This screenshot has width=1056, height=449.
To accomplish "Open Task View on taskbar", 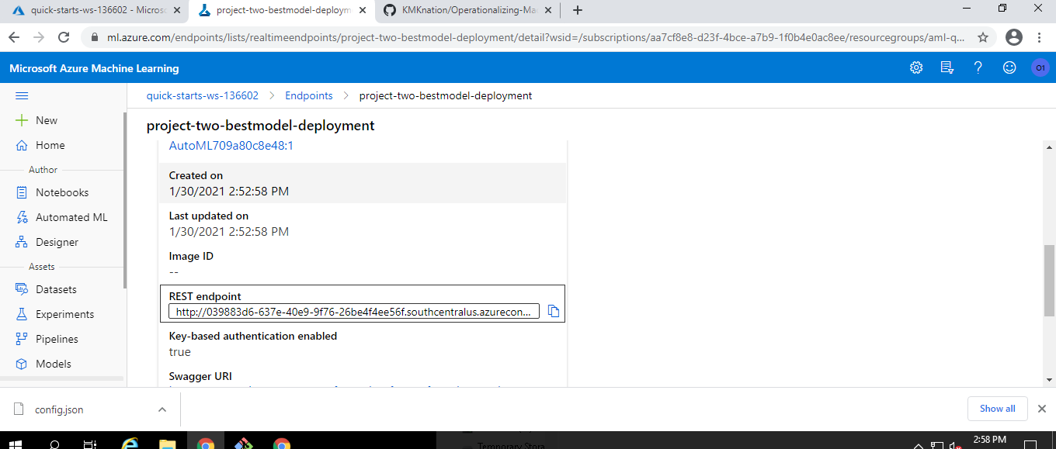I will click(90, 444).
